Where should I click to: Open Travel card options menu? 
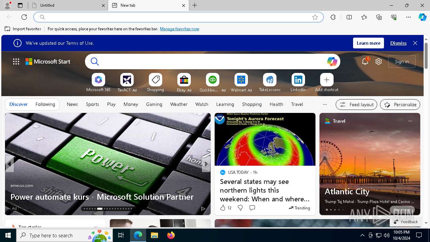(410, 121)
